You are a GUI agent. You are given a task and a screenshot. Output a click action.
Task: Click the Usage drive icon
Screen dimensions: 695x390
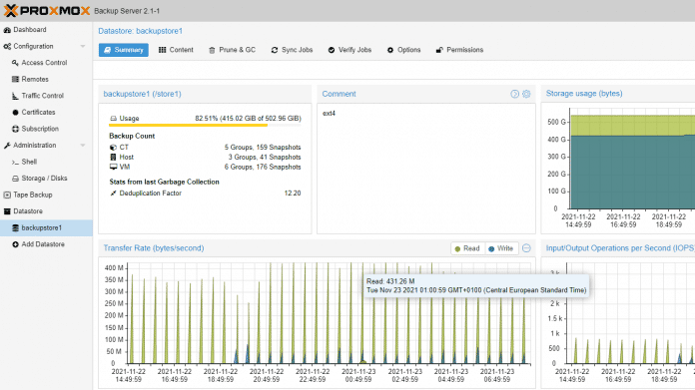114,118
